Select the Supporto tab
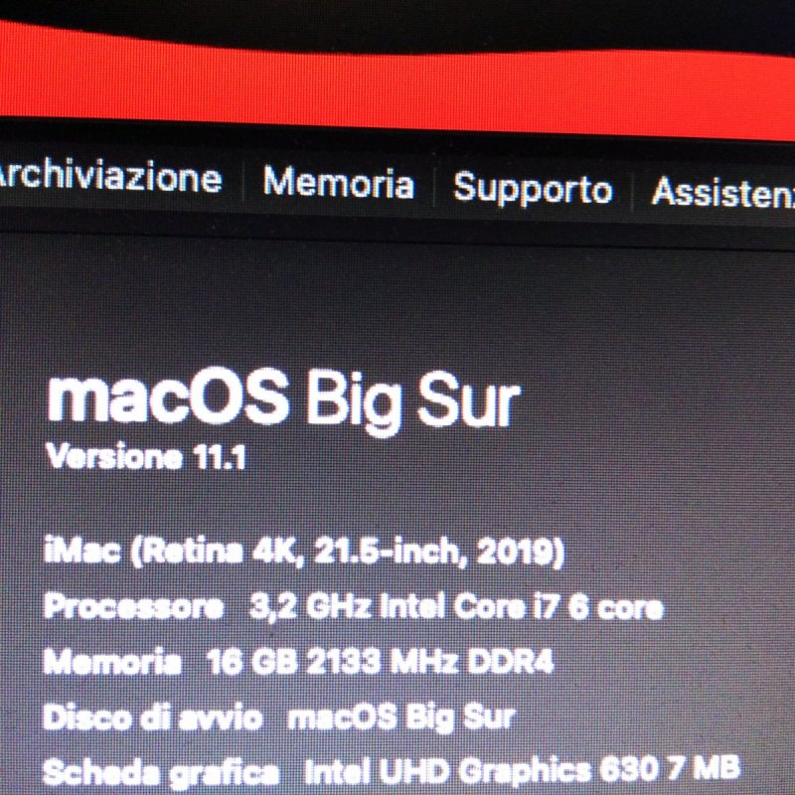 tap(533, 189)
